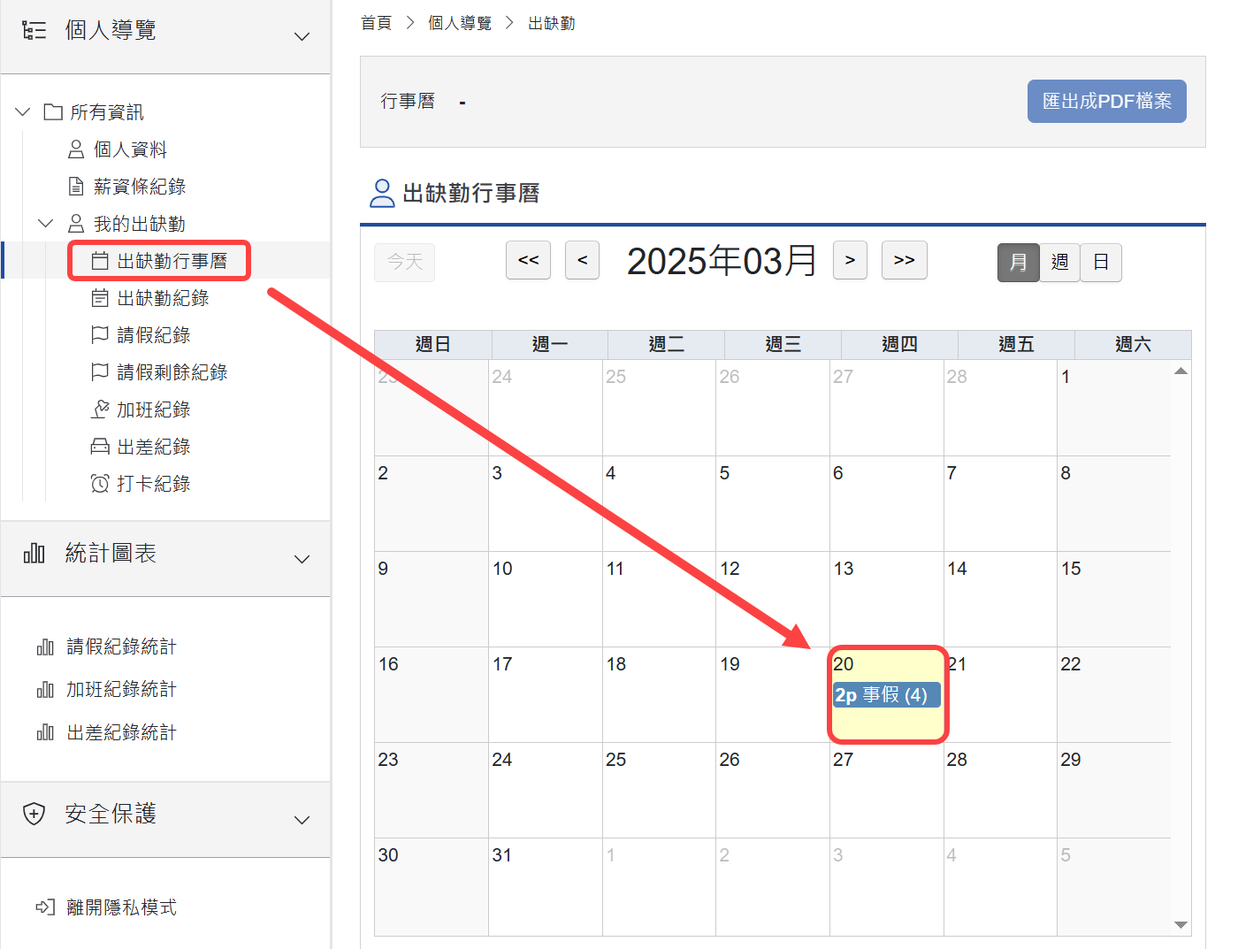Switch calendar to day view (日)
The width and height of the screenshot is (1238, 949).
(x=1101, y=263)
